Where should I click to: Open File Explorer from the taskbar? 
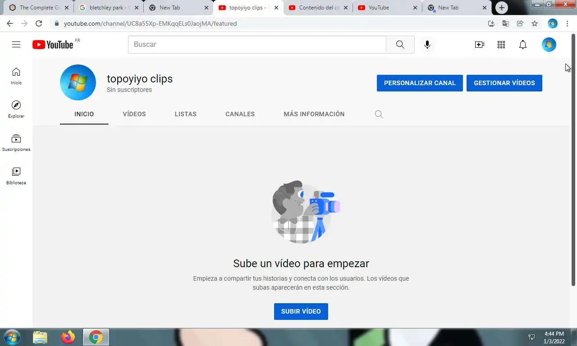pos(40,337)
